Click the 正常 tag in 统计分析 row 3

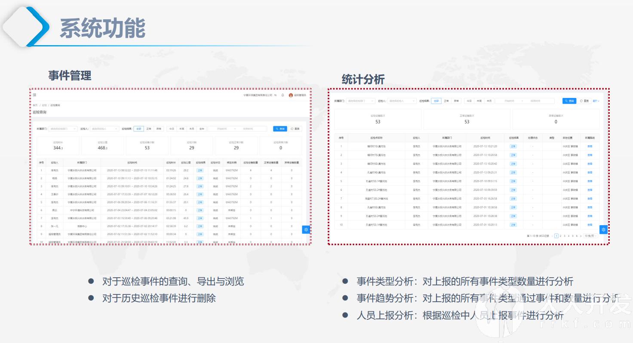(x=513, y=164)
